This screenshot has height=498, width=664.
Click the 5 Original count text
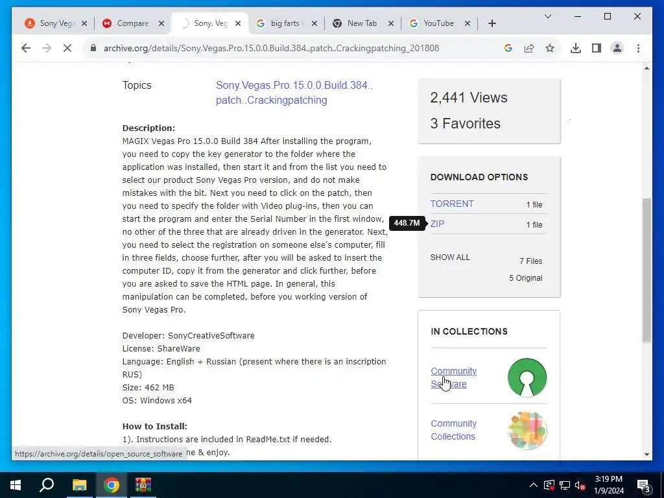click(526, 278)
